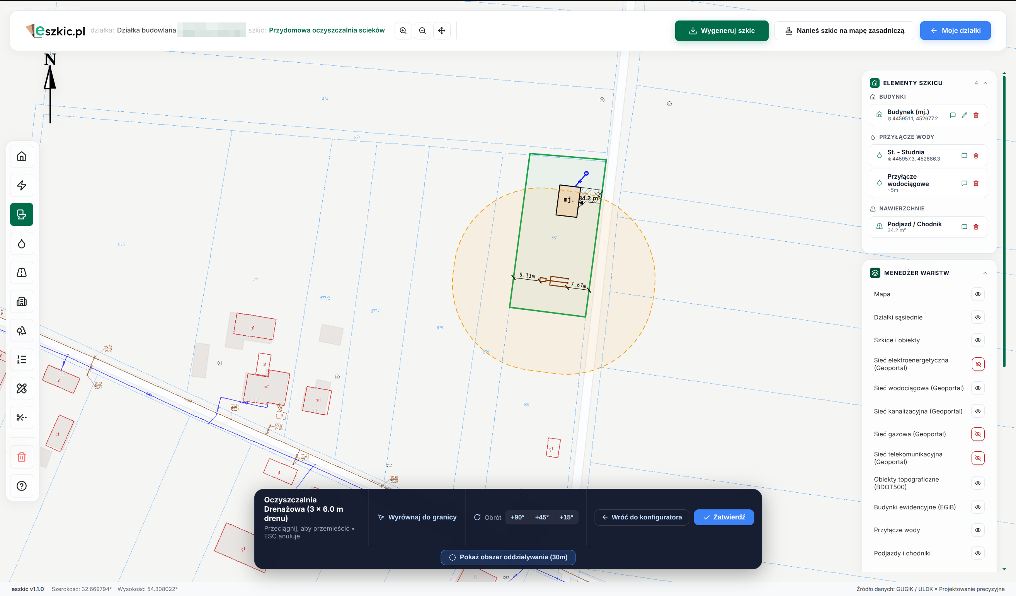Confirm placement with Zatwierdź
This screenshot has height=596, width=1016.
click(x=724, y=517)
